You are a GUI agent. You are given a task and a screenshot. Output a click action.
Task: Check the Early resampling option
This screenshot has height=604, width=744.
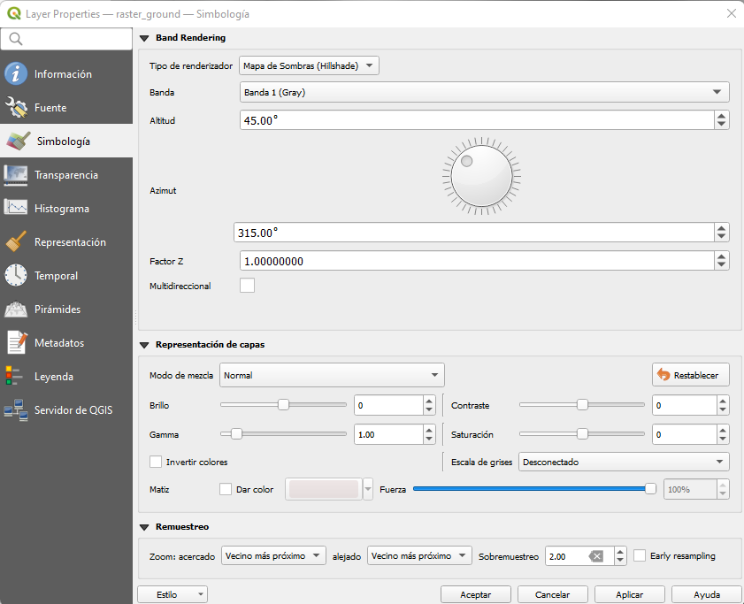pos(640,555)
